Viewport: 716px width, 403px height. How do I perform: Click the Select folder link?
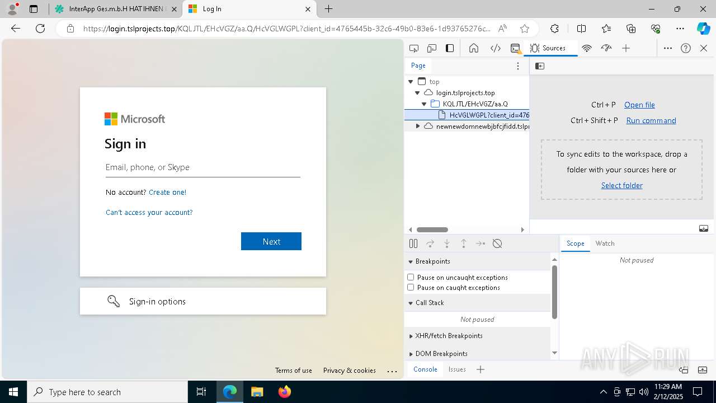coord(621,185)
